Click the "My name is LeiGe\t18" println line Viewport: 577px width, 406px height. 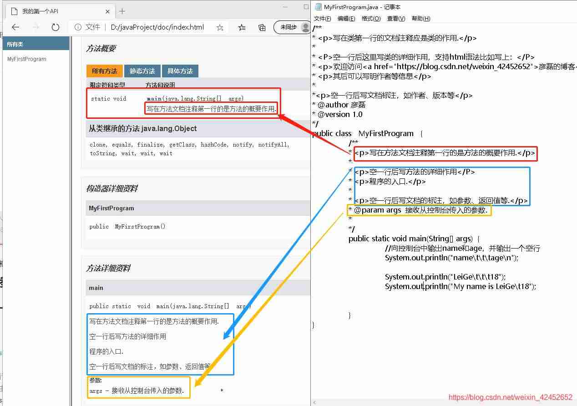[461, 287]
